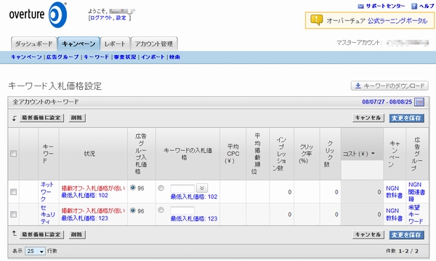Check the セキュリティ keyword row checkbox
436x261 pixels.
(13, 214)
